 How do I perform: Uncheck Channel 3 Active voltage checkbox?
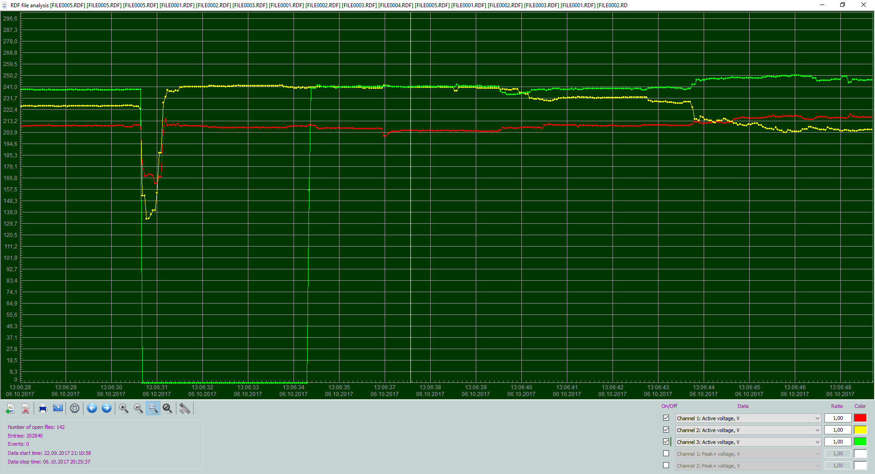click(666, 442)
